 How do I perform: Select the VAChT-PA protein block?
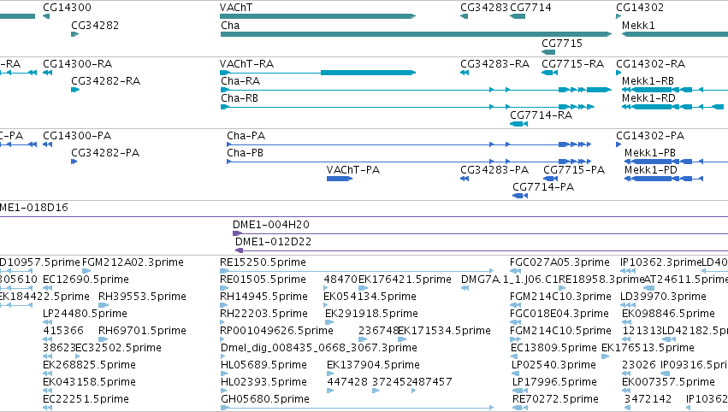[x=340, y=179]
